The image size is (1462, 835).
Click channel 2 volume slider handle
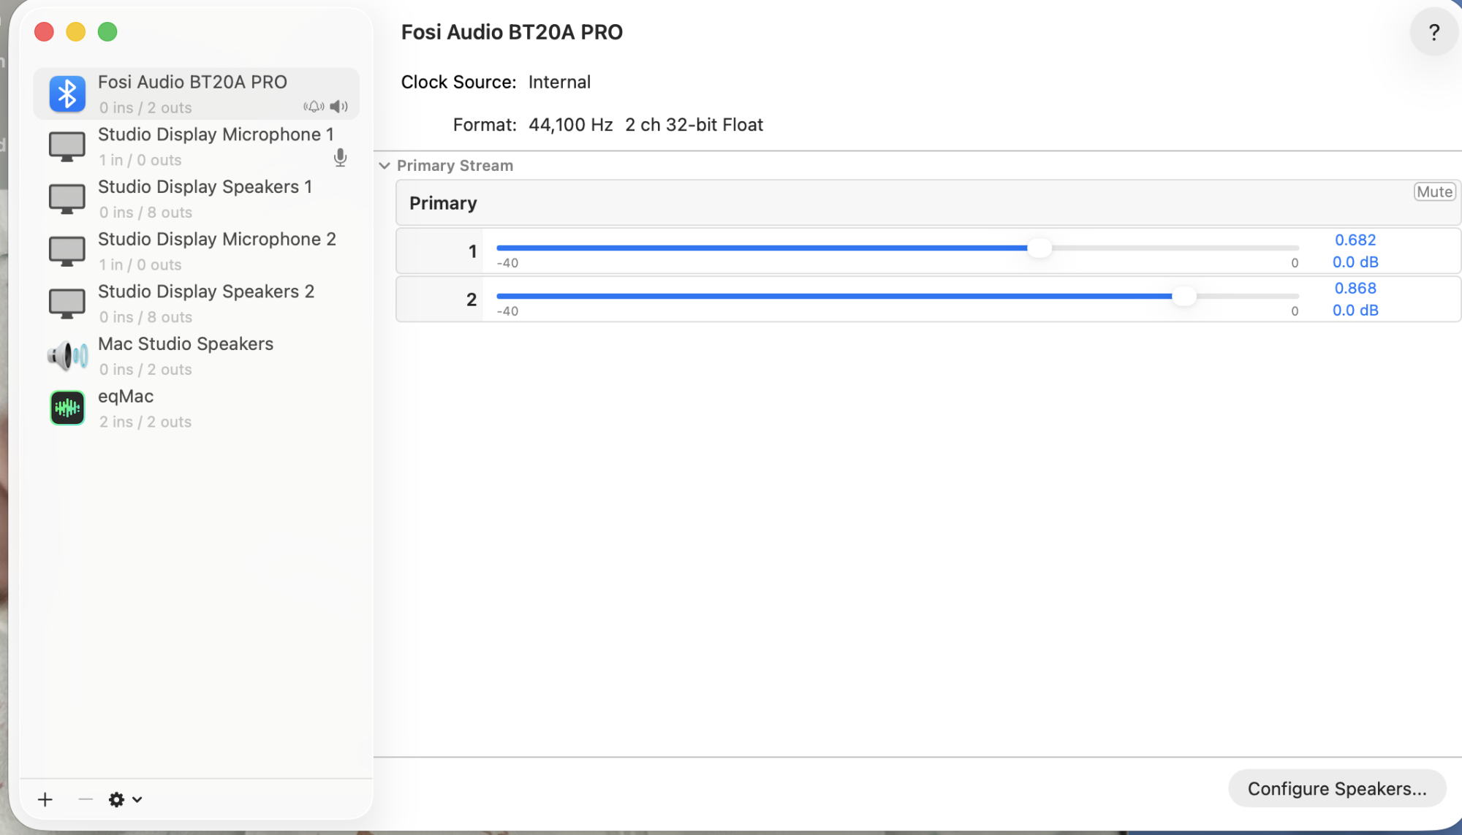tap(1183, 297)
